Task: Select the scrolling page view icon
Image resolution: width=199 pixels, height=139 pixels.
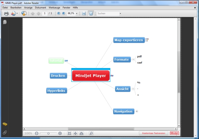Action: tap(84, 14)
